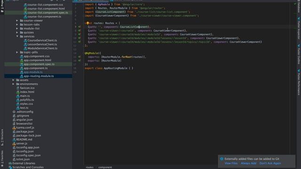The width and height of the screenshot is (301, 169).
Task: Open tsconfig.json file
Action: [25, 151]
